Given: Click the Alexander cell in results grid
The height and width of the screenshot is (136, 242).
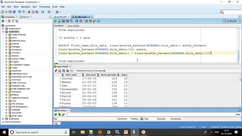Looking at the screenshot, I should 70,89.
